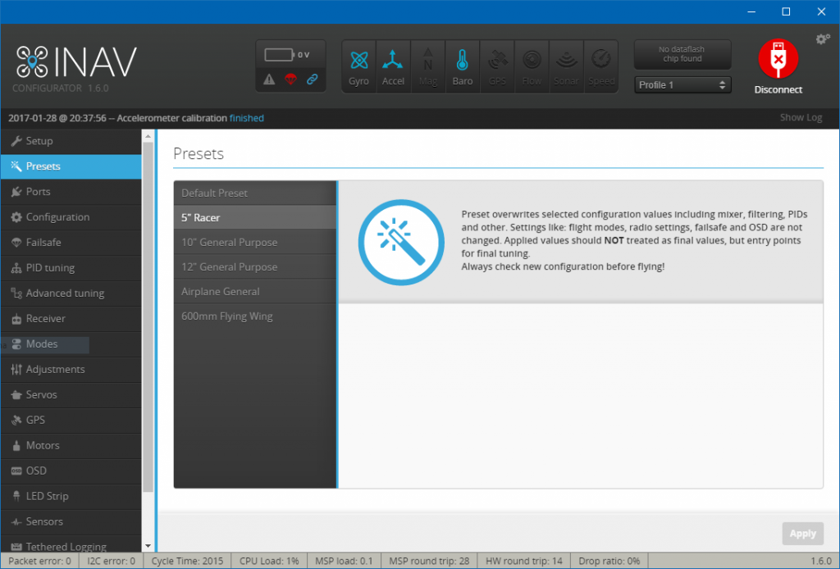Click the blue link status icon

click(312, 80)
